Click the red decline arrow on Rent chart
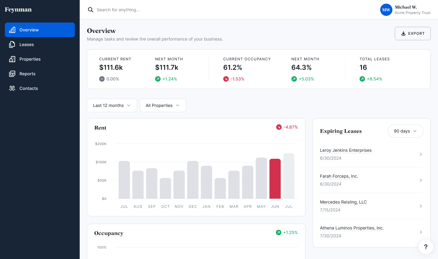Image resolution: width=438 pixels, height=259 pixels. (x=279, y=127)
